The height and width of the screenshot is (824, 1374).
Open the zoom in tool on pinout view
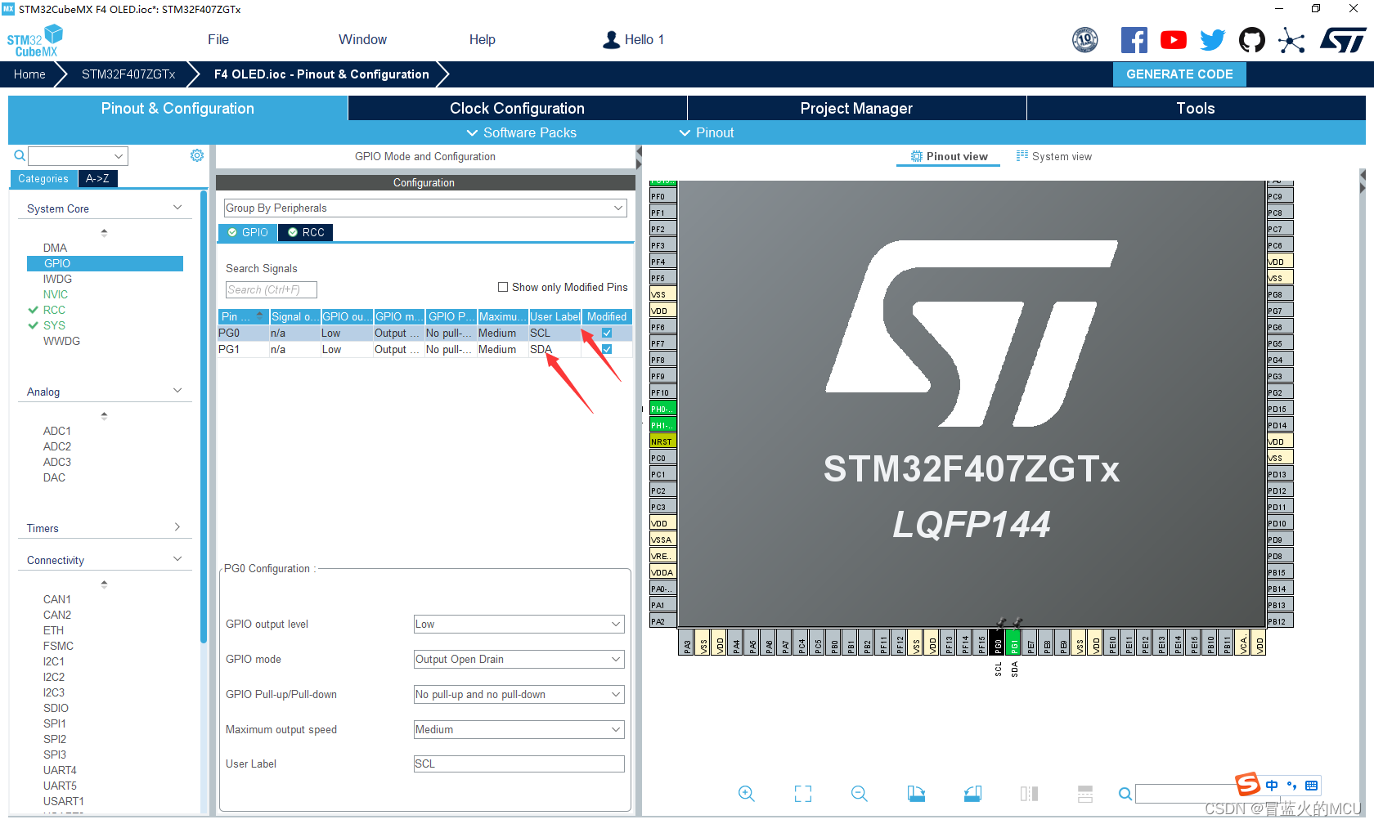pos(746,794)
